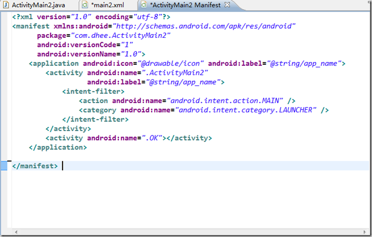
Task: Click the file icon on the Manifest tab
Action: (x=144, y=5)
